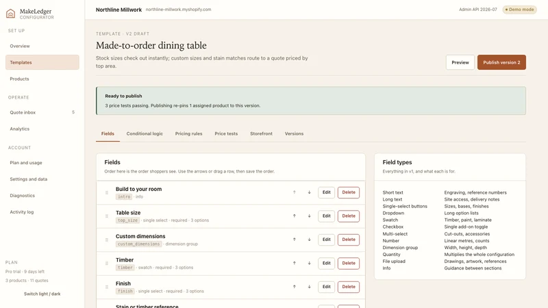Image resolution: width=548 pixels, height=308 pixels.
Task: Grab the Table size drag handle
Action: tap(107, 216)
